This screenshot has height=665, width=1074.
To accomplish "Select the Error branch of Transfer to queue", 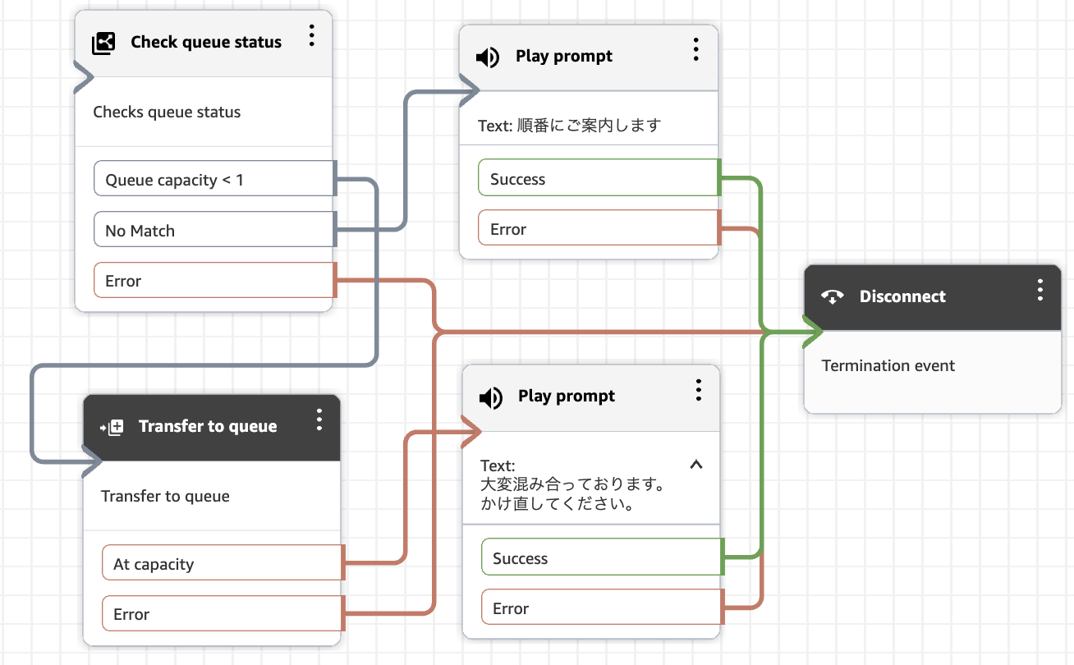I will pos(223,613).
